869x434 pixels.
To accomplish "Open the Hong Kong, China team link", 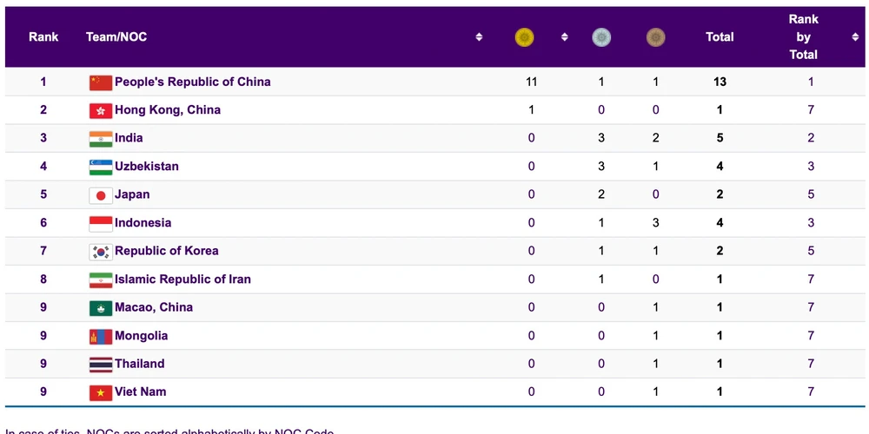I will click(x=168, y=110).
